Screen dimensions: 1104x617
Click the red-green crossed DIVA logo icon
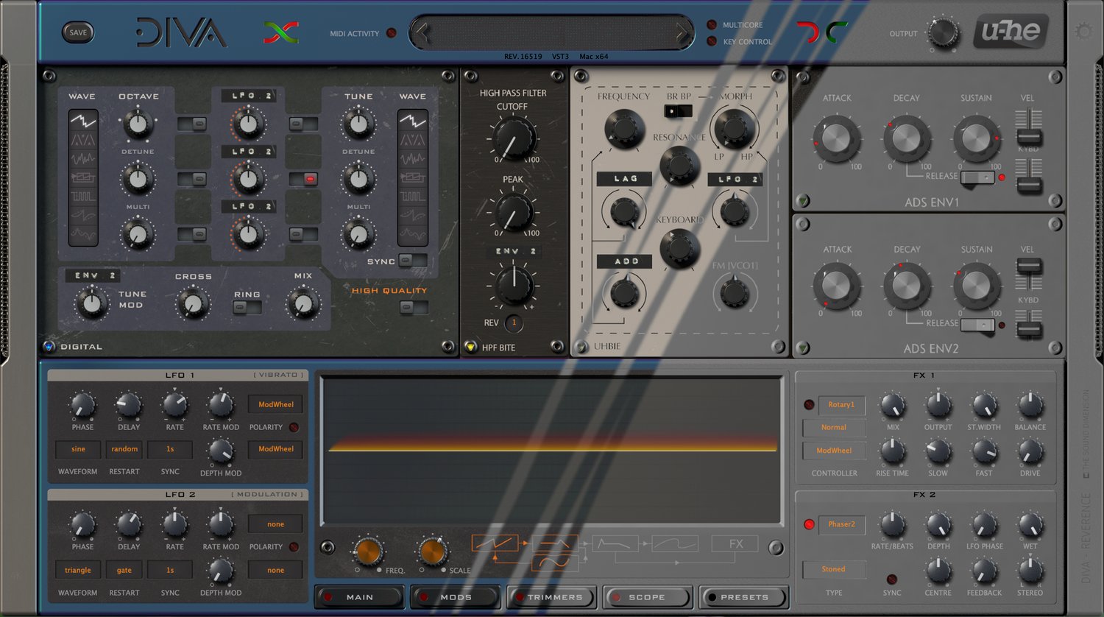[281, 32]
